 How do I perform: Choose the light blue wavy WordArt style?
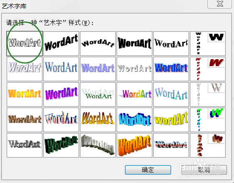pyautogui.click(x=171, y=94)
